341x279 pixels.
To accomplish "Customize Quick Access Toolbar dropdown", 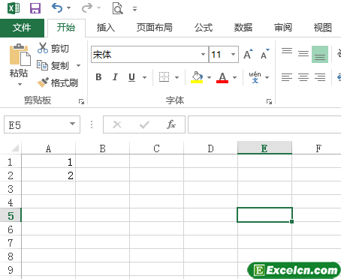I will [x=134, y=9].
